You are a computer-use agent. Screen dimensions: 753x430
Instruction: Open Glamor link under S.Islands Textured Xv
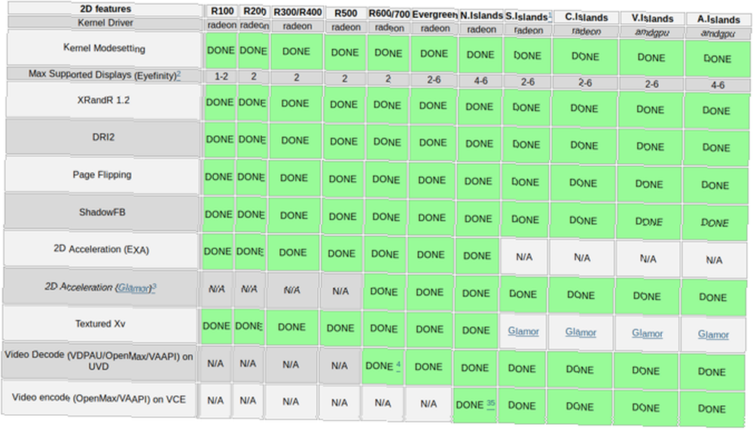click(x=523, y=331)
